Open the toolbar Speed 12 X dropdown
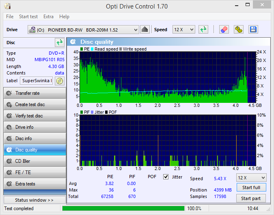Image resolution: width=274 pixels, height=215 pixels. coord(183,30)
